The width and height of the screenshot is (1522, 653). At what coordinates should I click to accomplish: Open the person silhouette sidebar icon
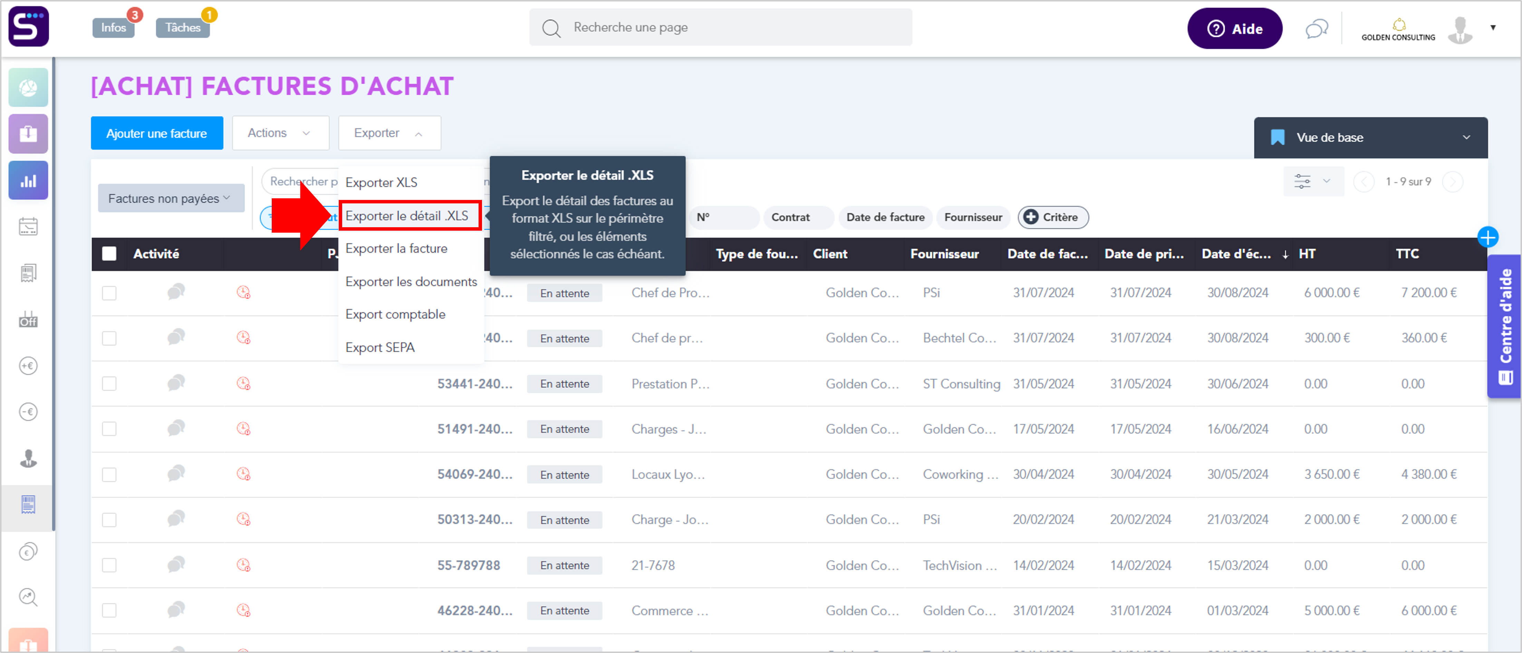tap(28, 458)
